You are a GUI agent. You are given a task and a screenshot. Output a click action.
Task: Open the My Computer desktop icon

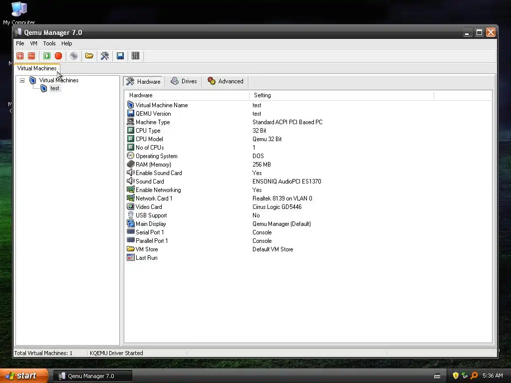point(19,13)
